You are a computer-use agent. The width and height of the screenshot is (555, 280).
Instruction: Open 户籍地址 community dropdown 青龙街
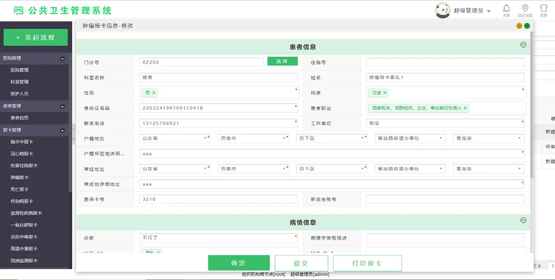(489, 138)
